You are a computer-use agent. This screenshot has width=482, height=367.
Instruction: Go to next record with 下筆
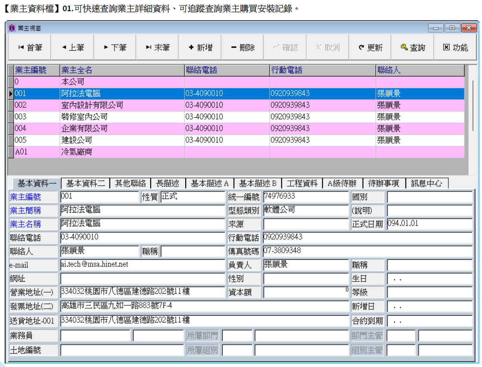point(115,47)
